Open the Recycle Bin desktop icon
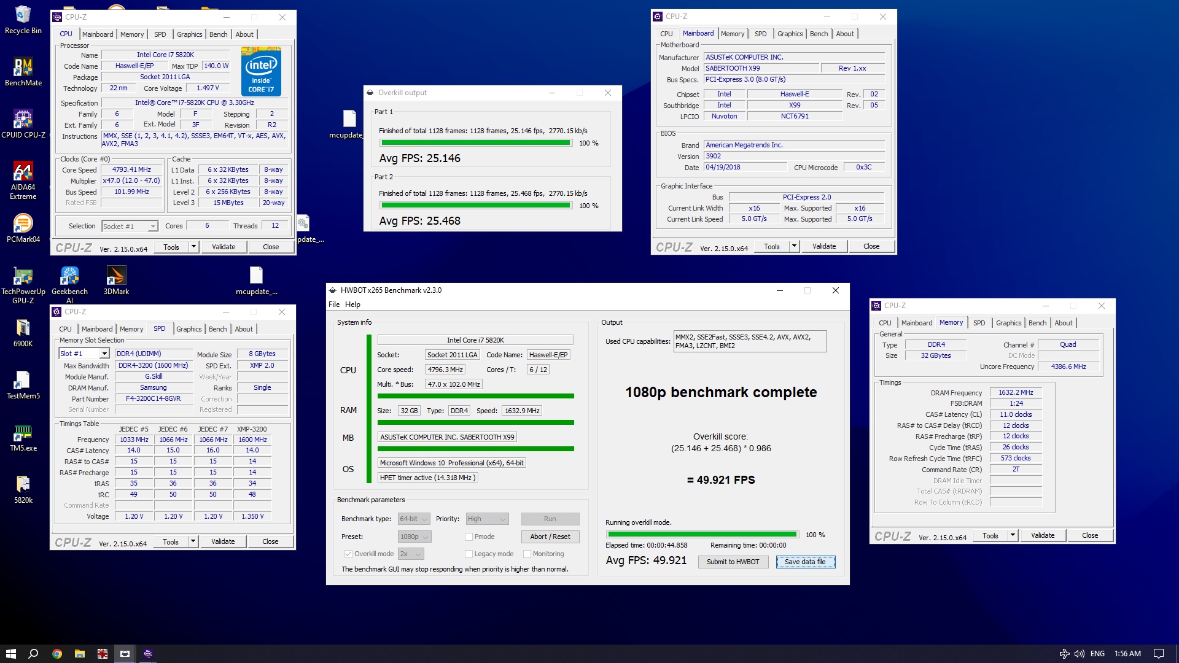This screenshot has height=663, width=1179. 23,20
